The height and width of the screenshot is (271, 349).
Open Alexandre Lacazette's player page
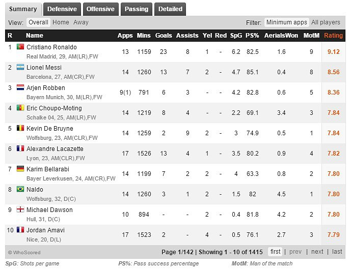point(55,149)
